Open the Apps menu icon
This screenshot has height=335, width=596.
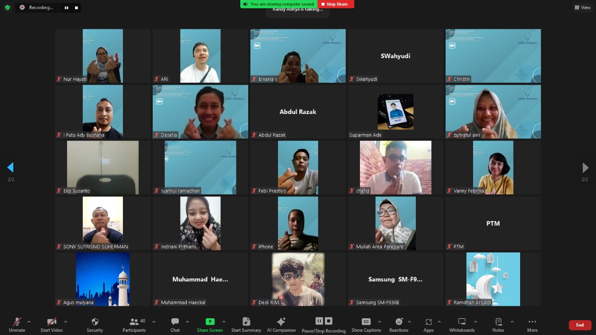click(428, 324)
